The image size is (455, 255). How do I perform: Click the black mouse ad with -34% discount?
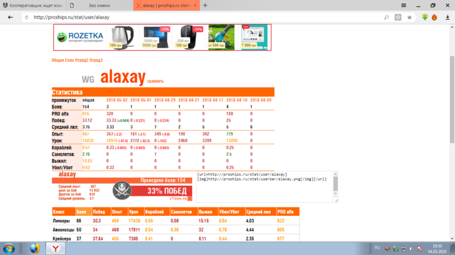click(189, 37)
